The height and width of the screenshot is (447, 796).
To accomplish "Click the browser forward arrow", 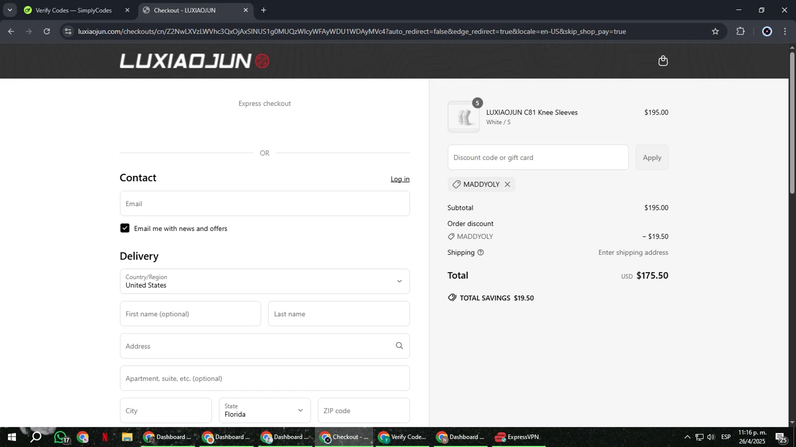I will [29, 31].
